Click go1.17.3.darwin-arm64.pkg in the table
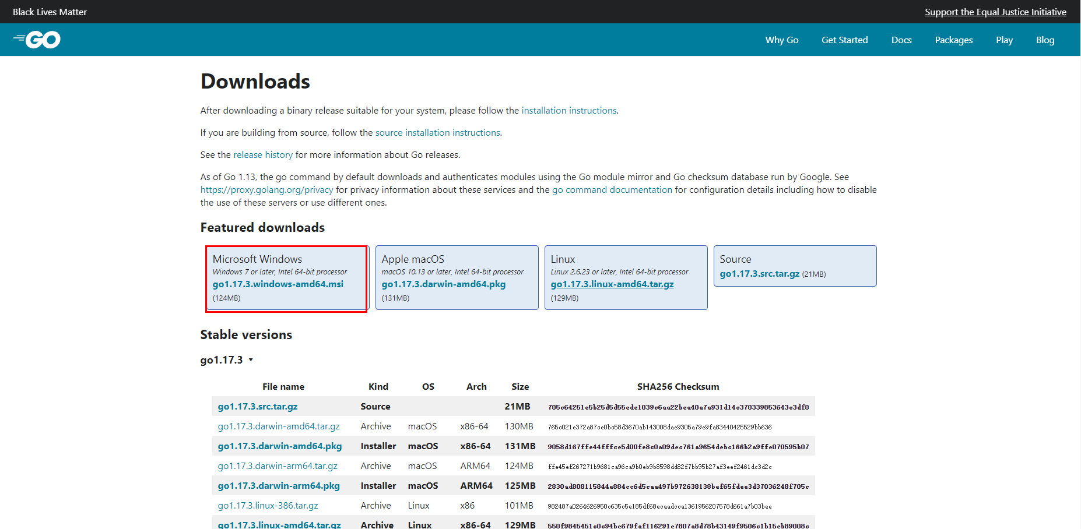This screenshot has height=529, width=1081. 279,486
